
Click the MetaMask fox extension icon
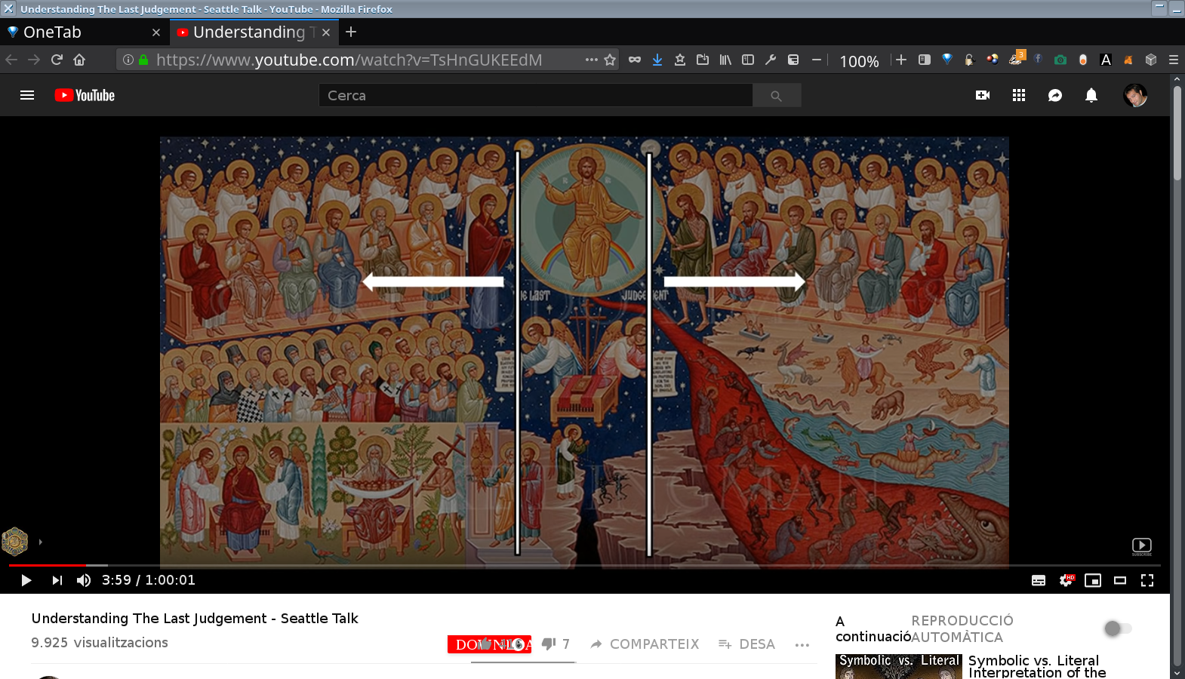coord(1128,60)
